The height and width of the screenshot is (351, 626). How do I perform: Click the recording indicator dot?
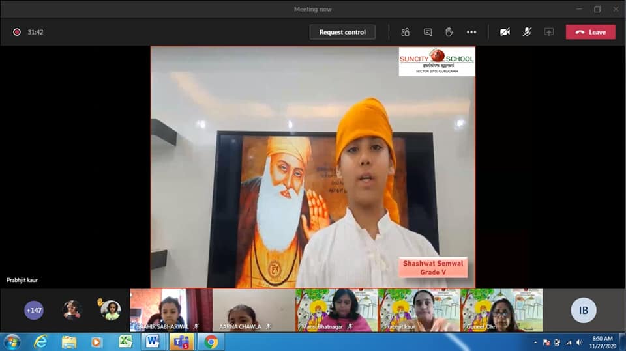pos(17,32)
